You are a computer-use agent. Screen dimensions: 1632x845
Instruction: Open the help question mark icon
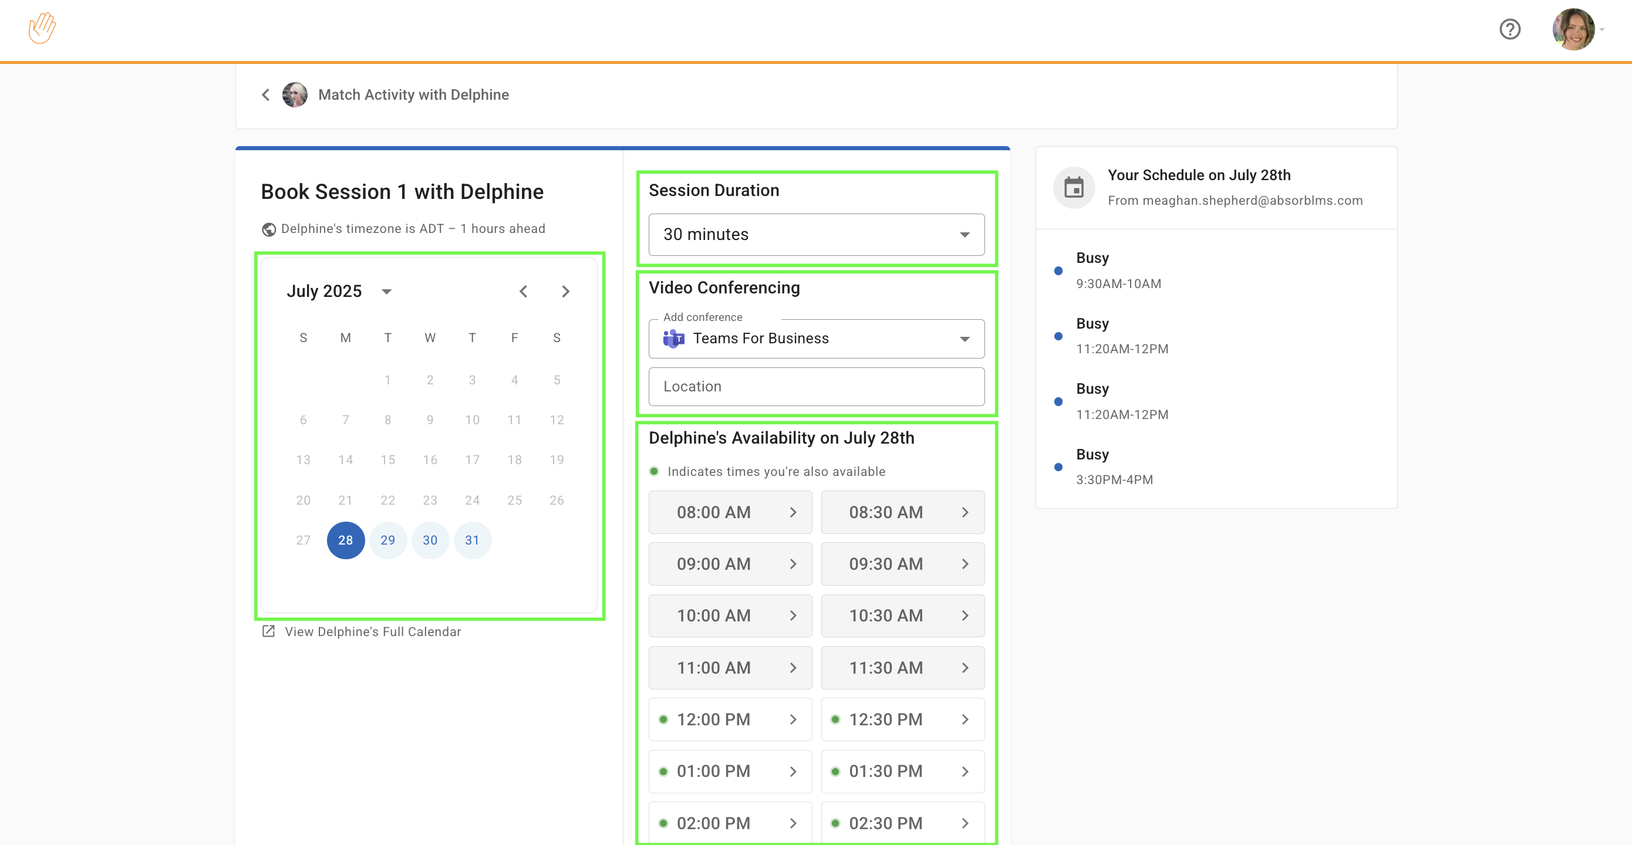point(1510,29)
